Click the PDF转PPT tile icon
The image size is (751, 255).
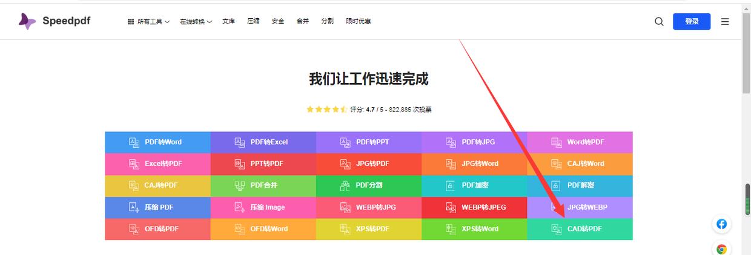tap(345, 142)
